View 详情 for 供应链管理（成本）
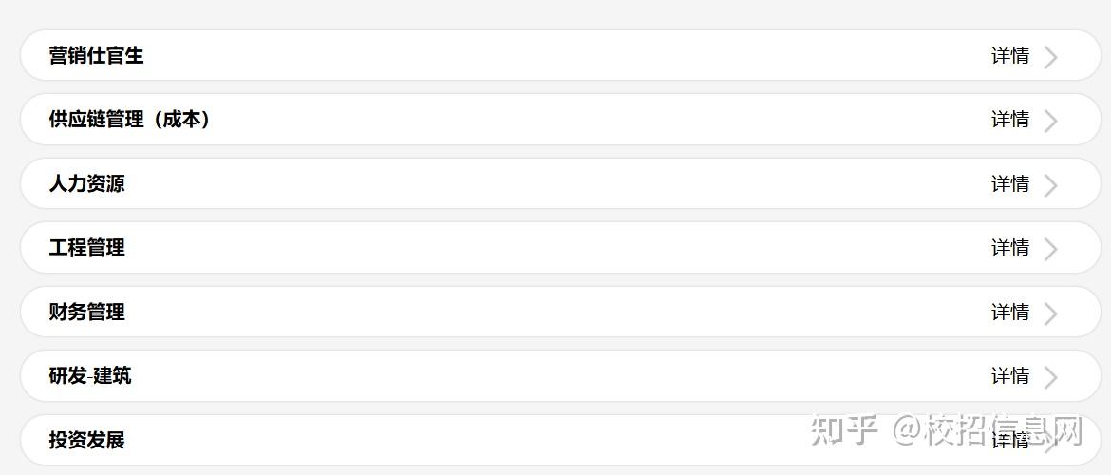 (1009, 120)
